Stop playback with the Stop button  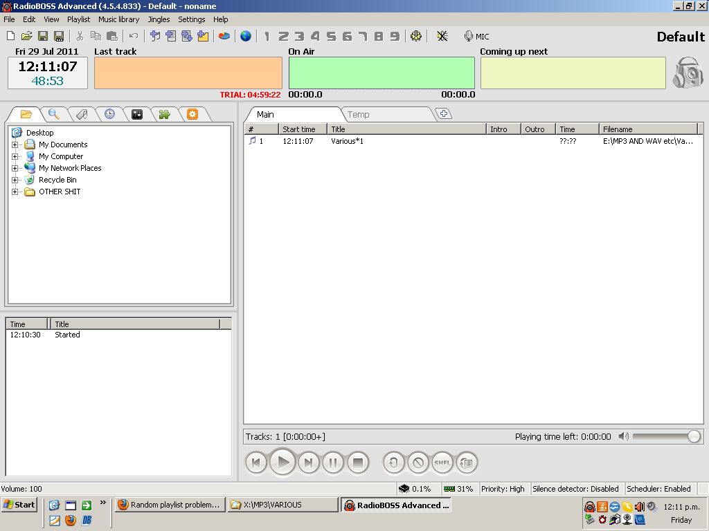pyautogui.click(x=358, y=463)
